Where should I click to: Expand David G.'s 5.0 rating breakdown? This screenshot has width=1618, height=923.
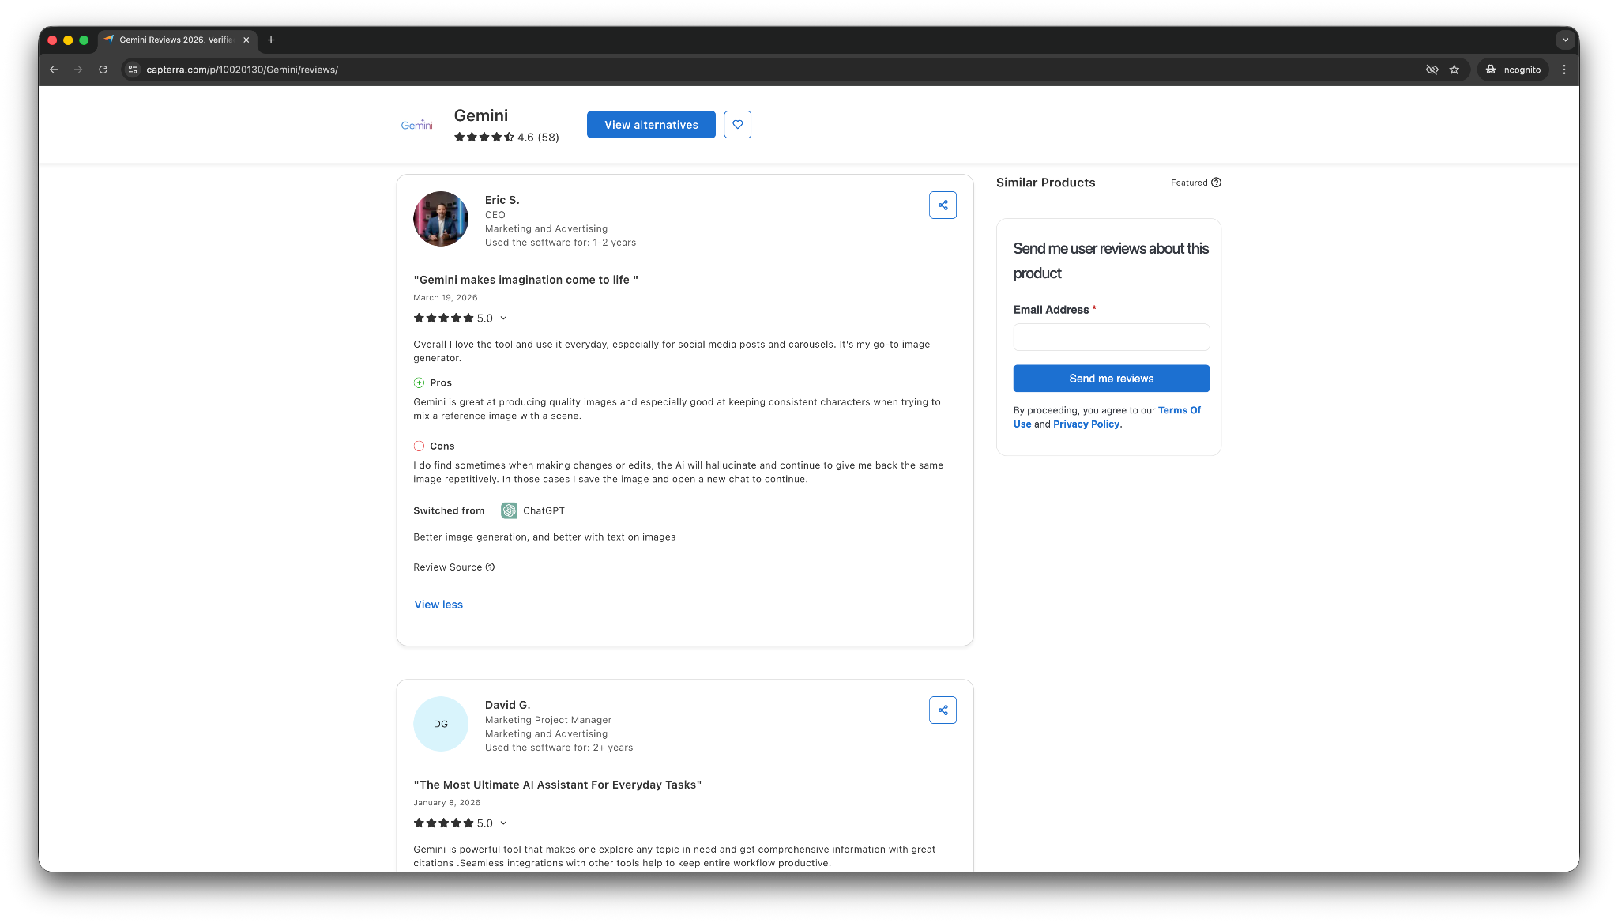(x=503, y=823)
